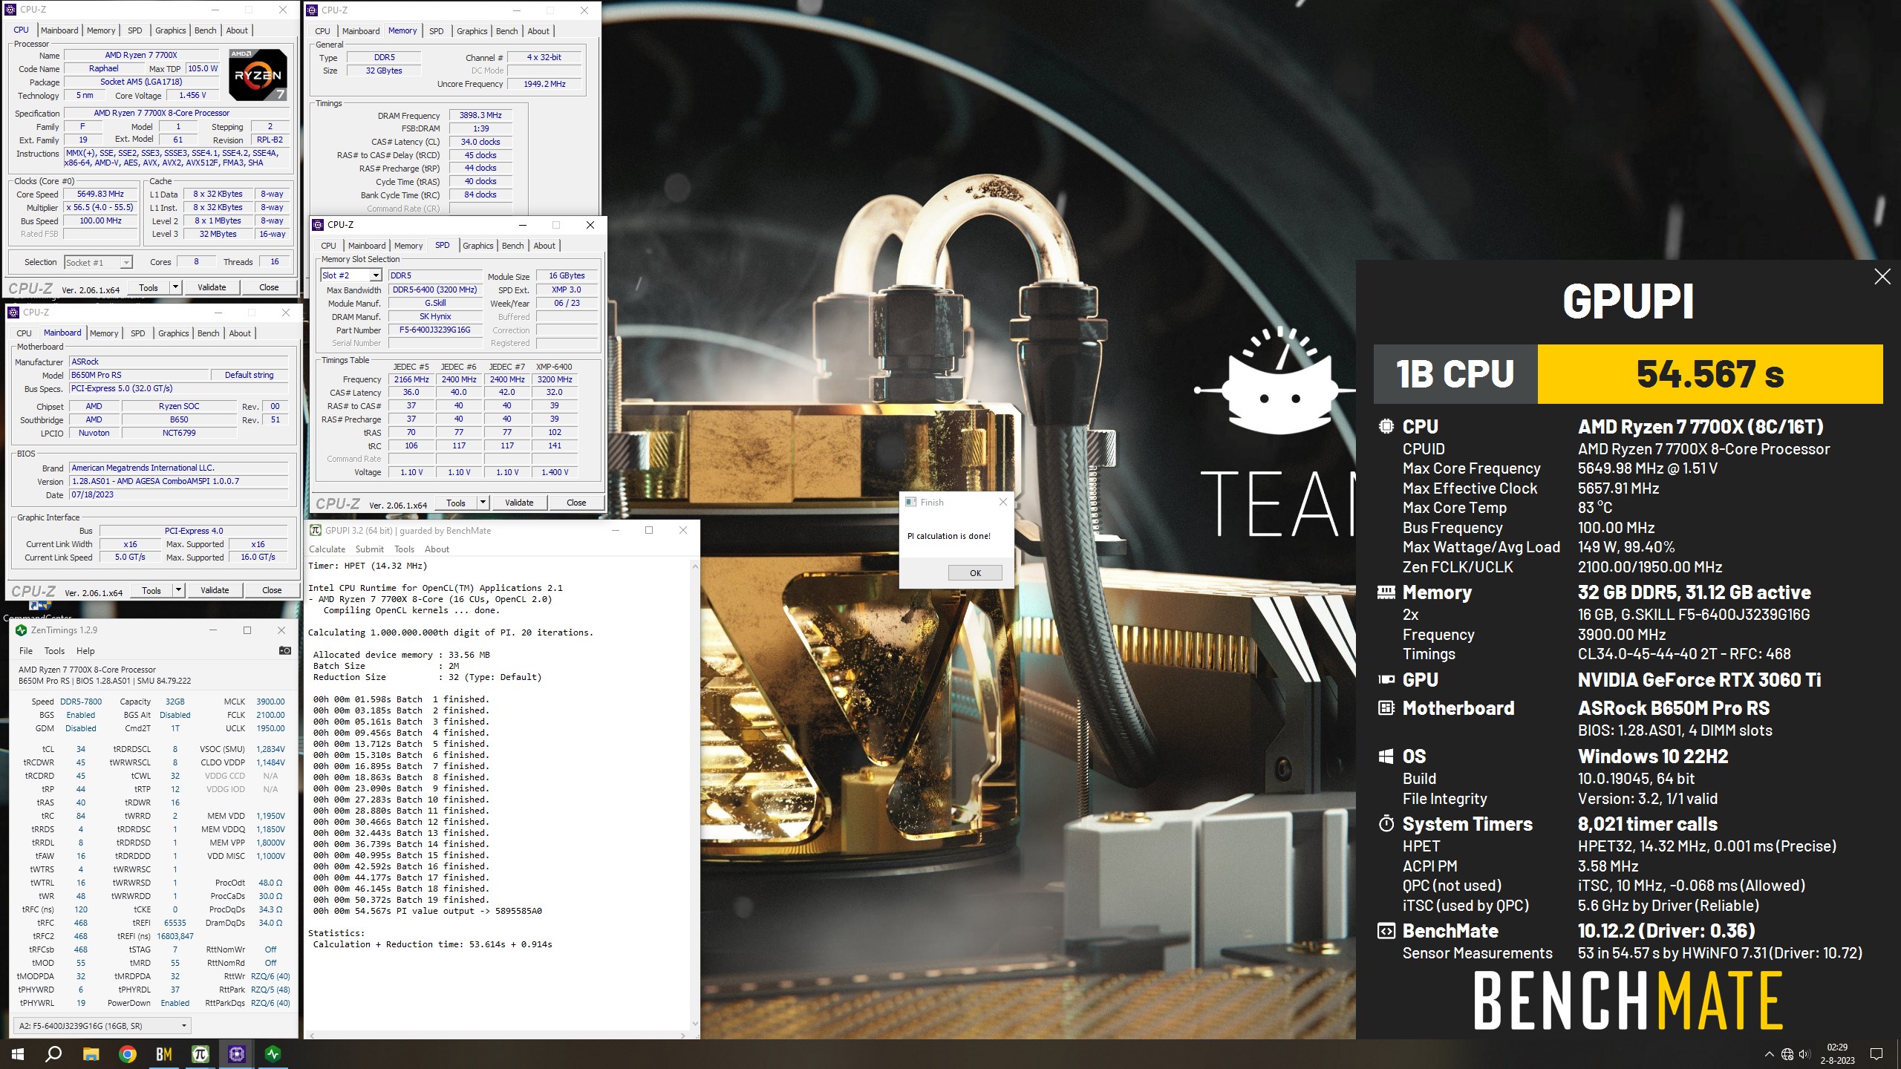The width and height of the screenshot is (1901, 1069).
Task: Switch to the GPUPI taskbar icon
Action: [200, 1053]
